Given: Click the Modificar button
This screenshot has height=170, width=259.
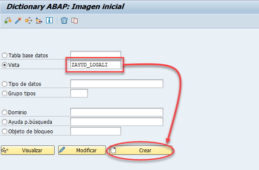Looking at the screenshot, I should (x=82, y=150).
